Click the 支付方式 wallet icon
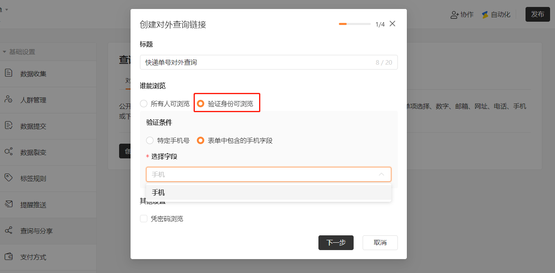The image size is (555, 273). (9, 257)
